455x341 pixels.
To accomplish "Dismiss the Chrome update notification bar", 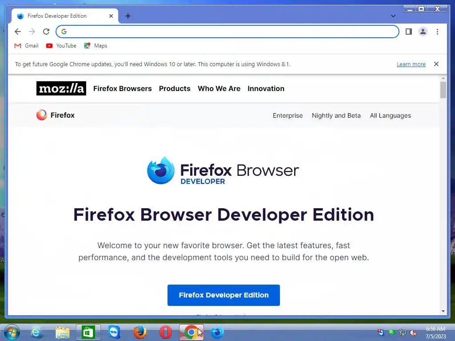I will 436,64.
